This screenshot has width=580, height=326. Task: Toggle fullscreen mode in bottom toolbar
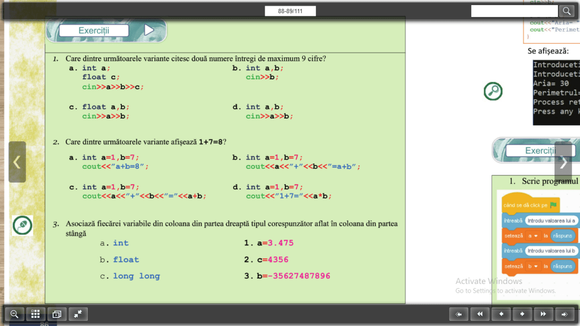(x=78, y=314)
